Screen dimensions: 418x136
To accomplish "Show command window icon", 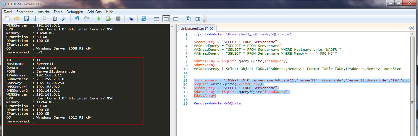I will pyautogui.click(x=188, y=19).
